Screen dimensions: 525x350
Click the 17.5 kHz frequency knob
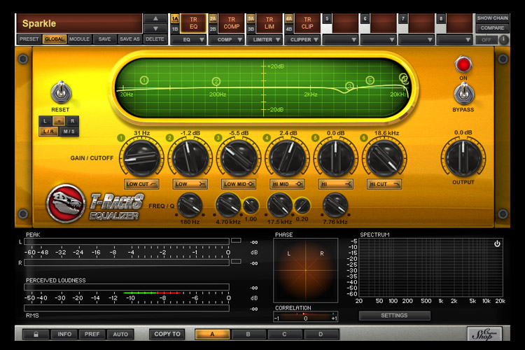coord(279,205)
